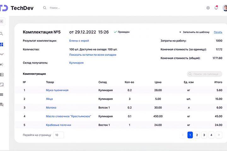Screen dimensions: 227x151
Task: Open settings gear icon
Action: pos(208,8)
